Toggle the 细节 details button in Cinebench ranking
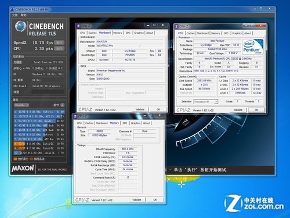The width and height of the screenshot is (290, 218). tap(63, 105)
